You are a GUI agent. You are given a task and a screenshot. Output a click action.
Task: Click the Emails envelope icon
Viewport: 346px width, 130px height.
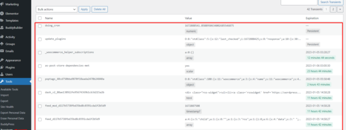coord(2,51)
